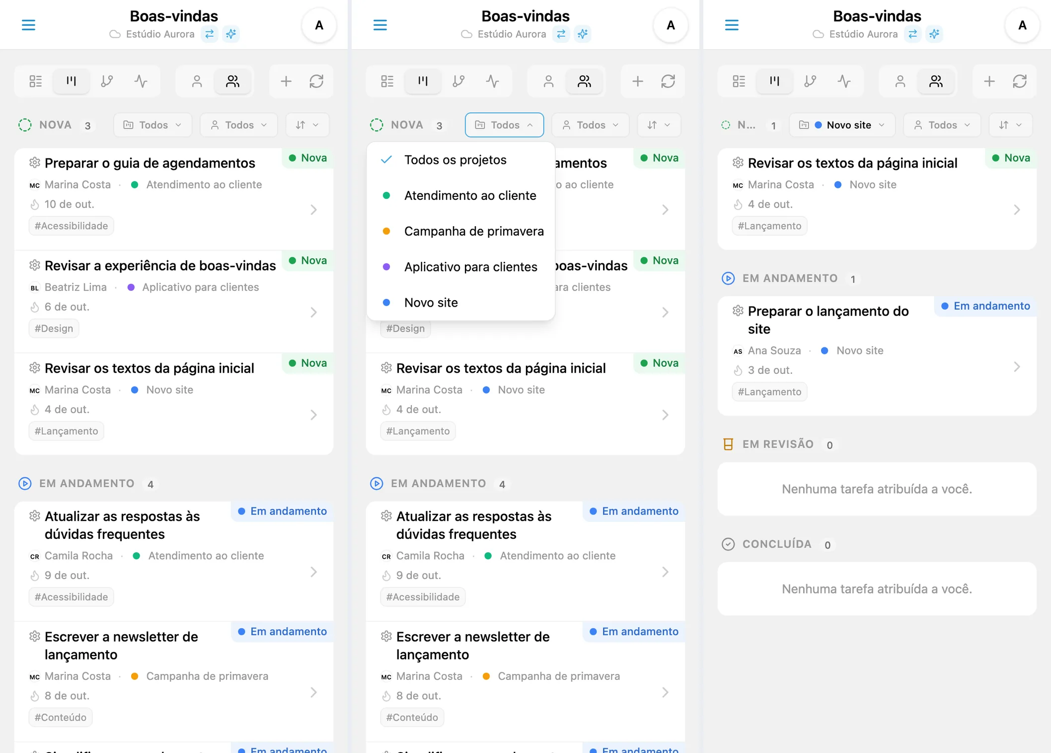Open sort order dropdown in left panel
Viewport: 1051px width, 753px height.
tap(307, 125)
